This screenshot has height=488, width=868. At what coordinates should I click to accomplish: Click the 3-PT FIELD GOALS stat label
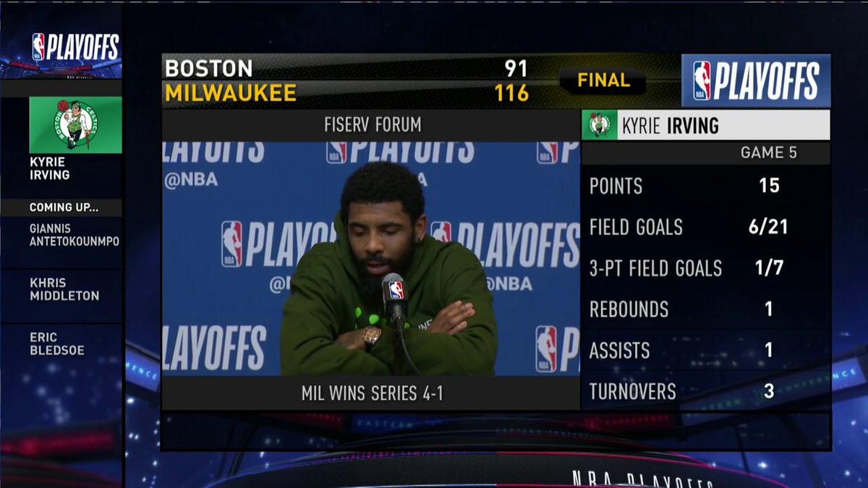(x=655, y=268)
